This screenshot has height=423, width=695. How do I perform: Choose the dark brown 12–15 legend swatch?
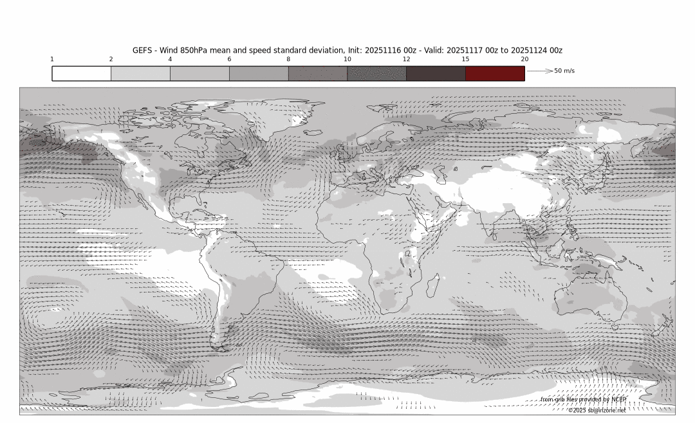pos(436,73)
